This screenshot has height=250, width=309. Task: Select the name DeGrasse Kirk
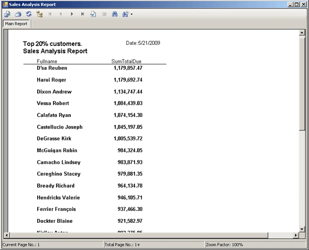click(54, 138)
